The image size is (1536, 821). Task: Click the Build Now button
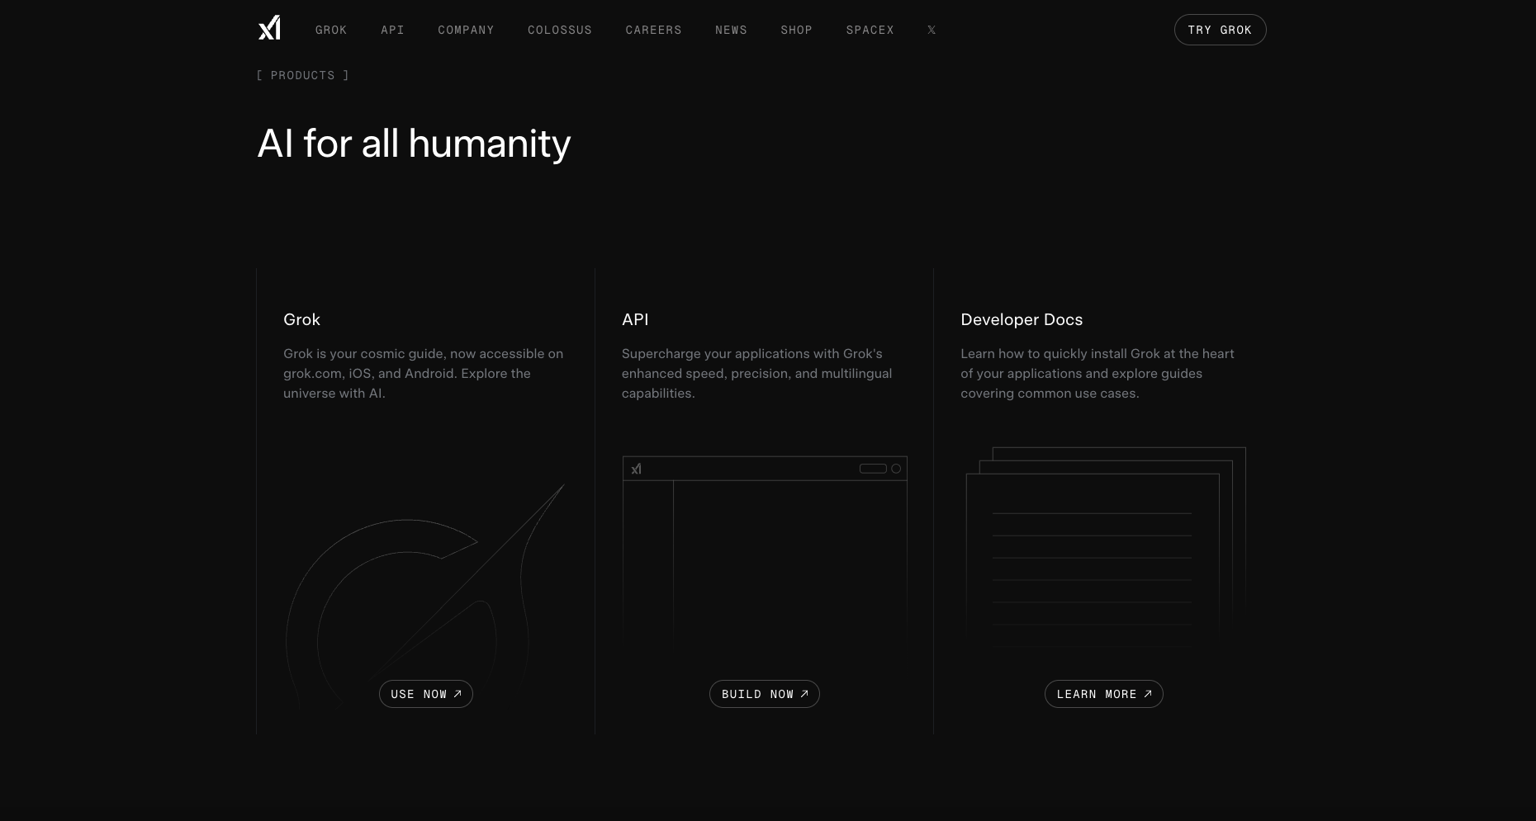pos(765,694)
